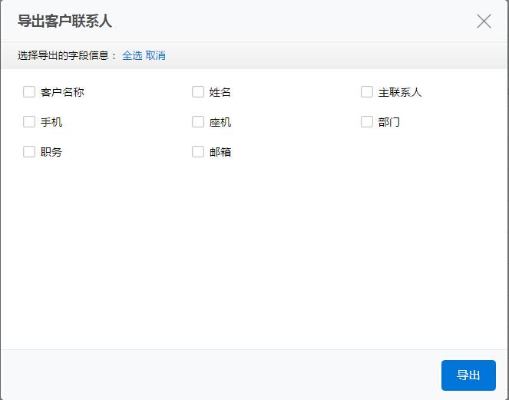
Task: Select the 座机 checkbox square
Action: tap(198, 122)
